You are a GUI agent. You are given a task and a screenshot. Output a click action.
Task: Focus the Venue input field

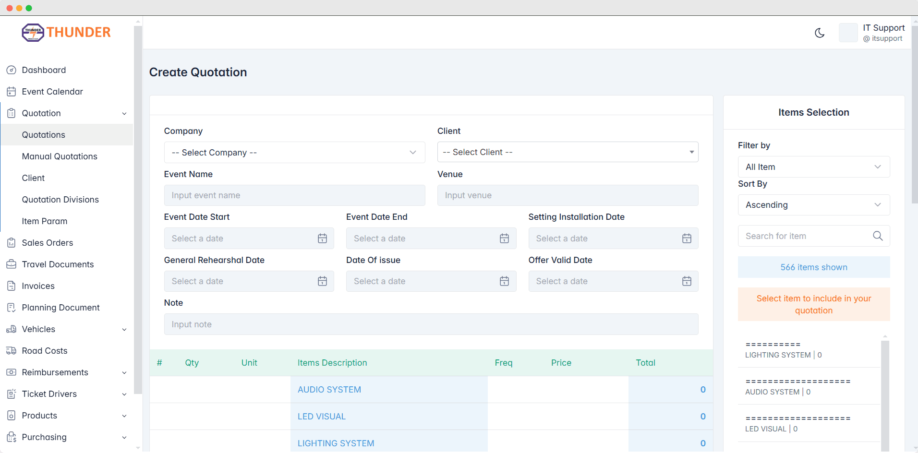click(x=568, y=195)
